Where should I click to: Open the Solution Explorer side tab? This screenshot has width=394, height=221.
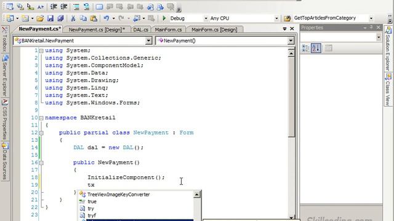click(x=388, y=49)
